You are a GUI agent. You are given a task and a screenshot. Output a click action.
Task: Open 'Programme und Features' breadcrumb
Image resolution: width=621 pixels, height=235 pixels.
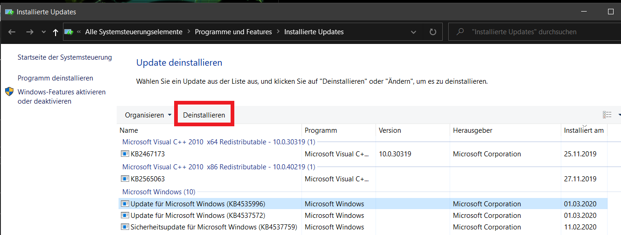[x=233, y=32]
